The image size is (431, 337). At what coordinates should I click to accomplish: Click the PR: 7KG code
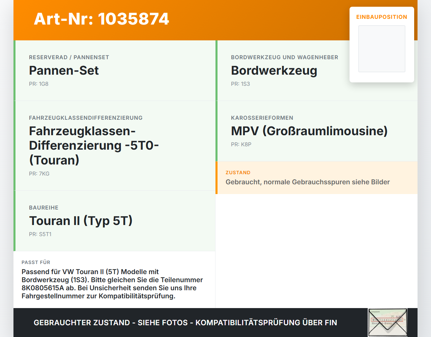(39, 174)
